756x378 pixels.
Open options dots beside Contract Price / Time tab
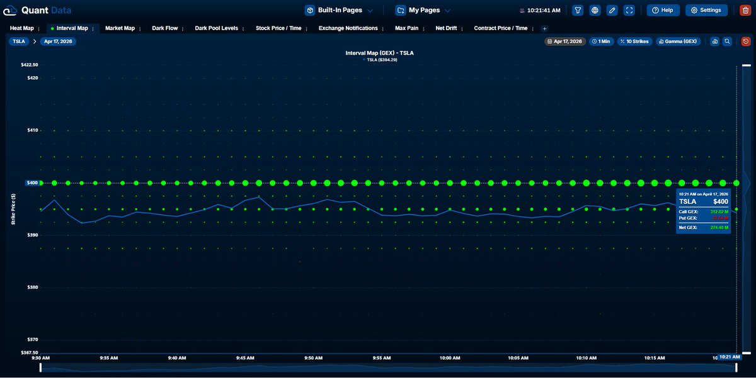tap(534, 28)
